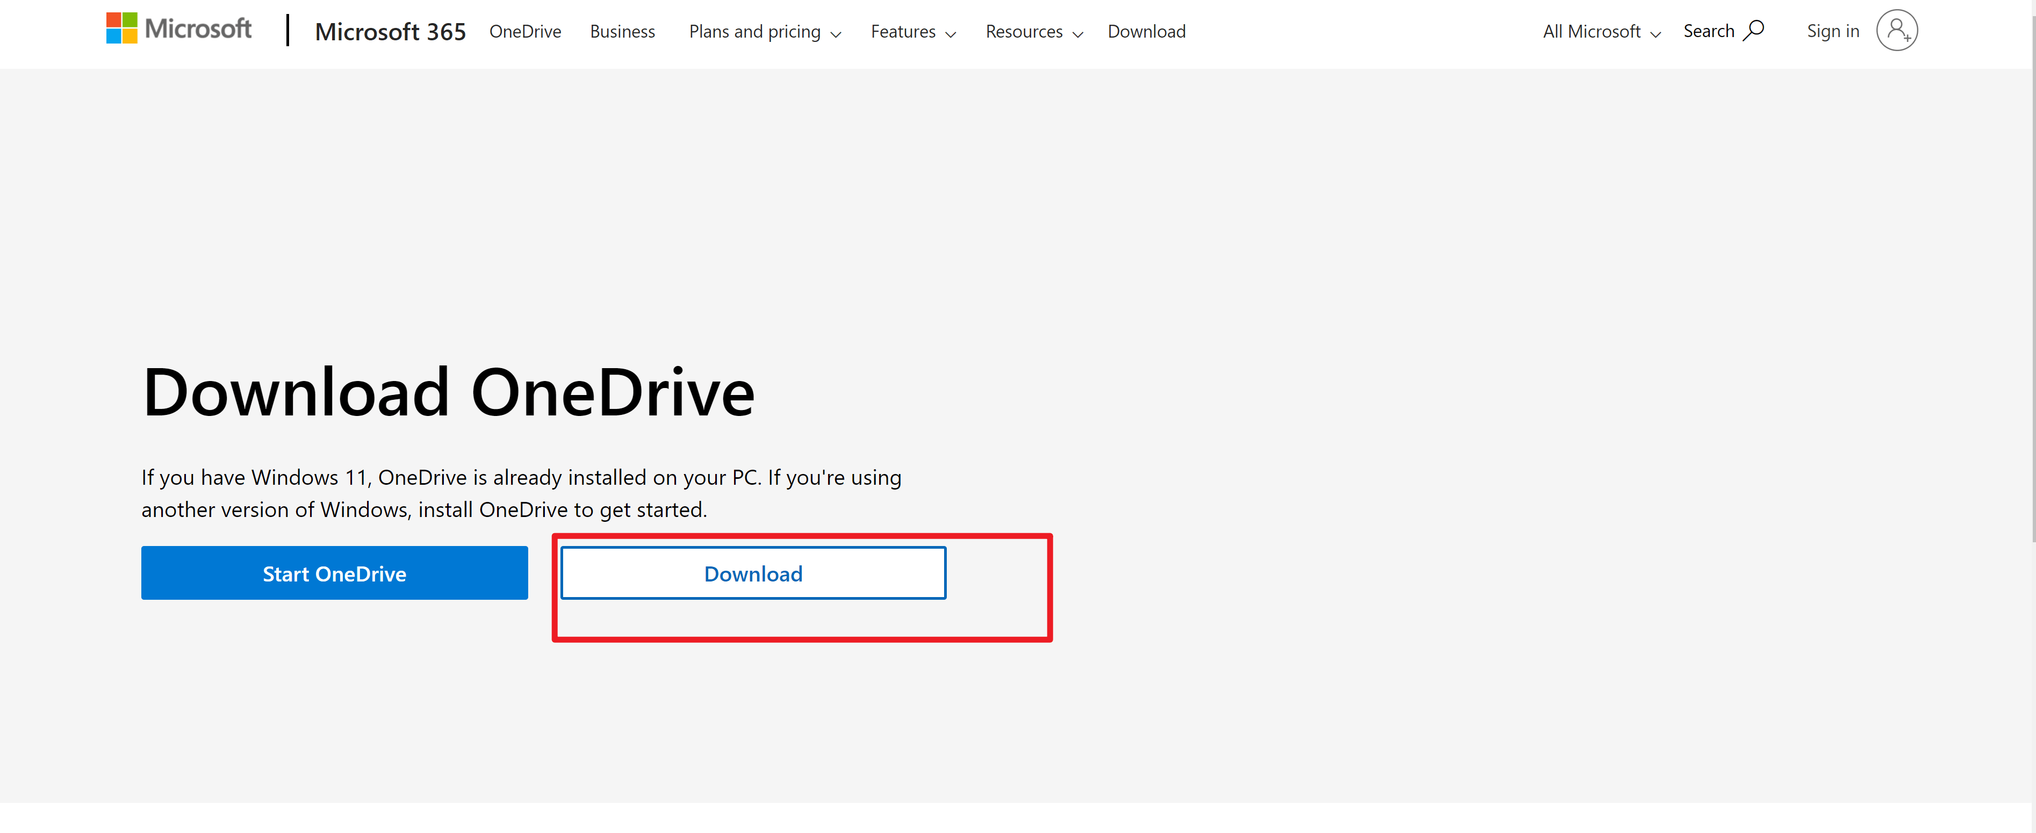Viewport: 2036px width, 833px height.
Task: Go to the Business navigation item
Action: click(x=622, y=32)
